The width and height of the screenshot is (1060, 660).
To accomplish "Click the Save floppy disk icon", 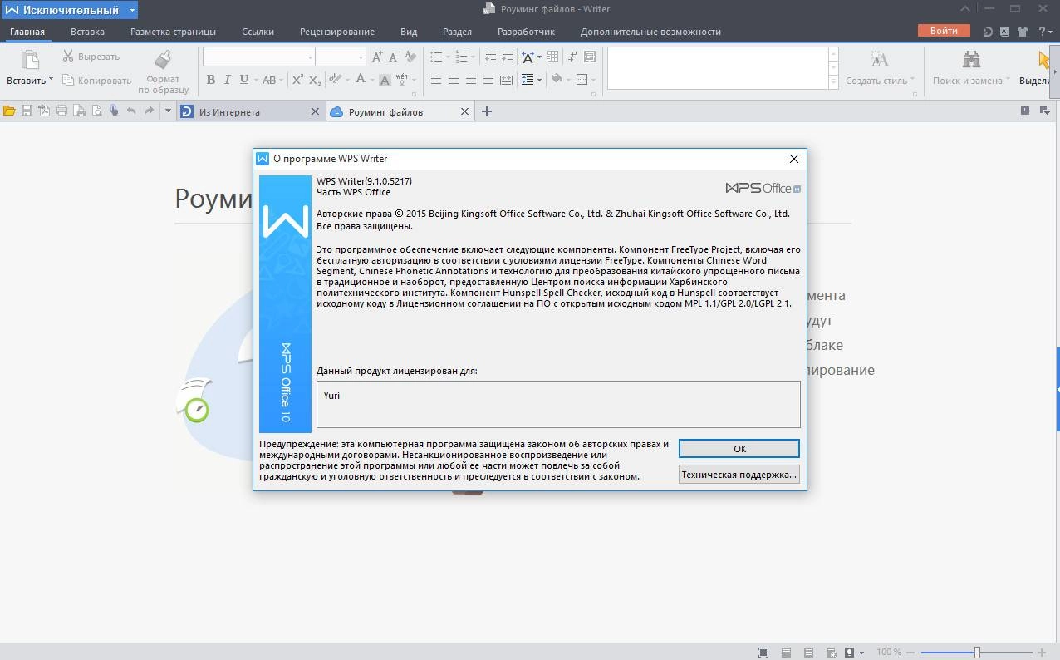I will (27, 111).
